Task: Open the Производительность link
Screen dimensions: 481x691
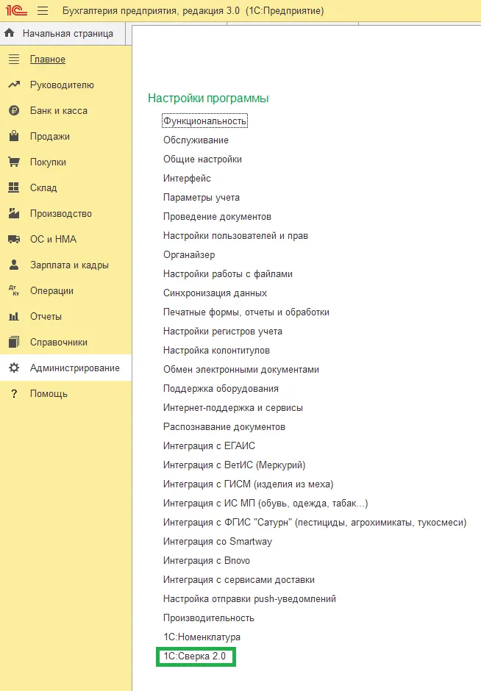Action: [x=209, y=618]
